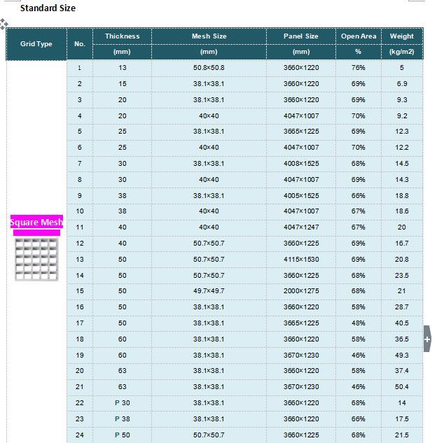This screenshot has height=443, width=444.
Task: Click the Standard Size heading
Action: point(48,8)
